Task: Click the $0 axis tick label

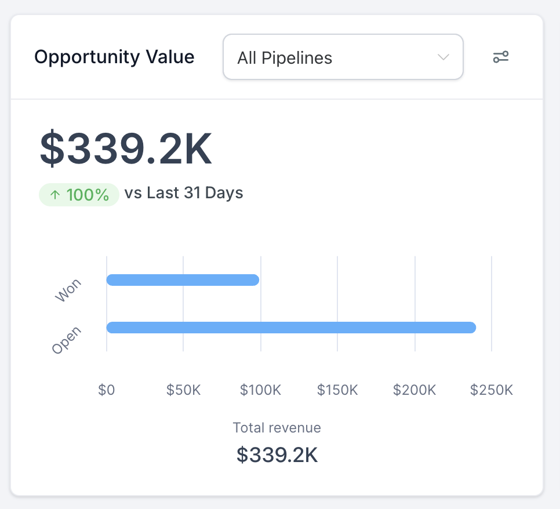Action: pos(107,390)
